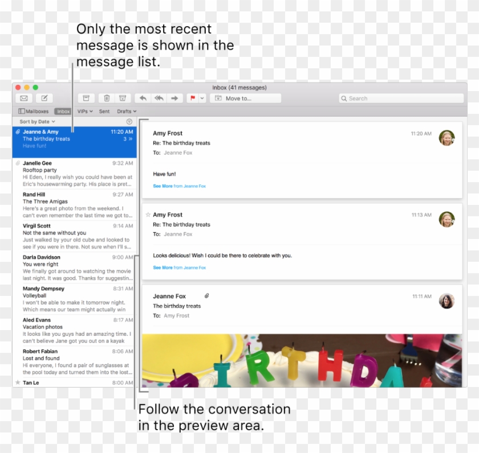Viewport: 479px width, 453px height.
Task: Switch to the Inbox mailbox tab
Action: point(64,111)
